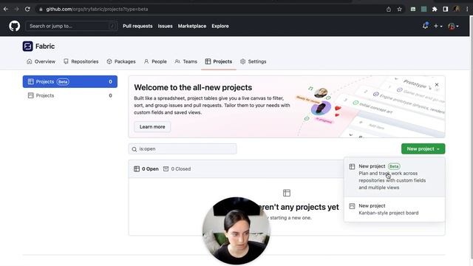The image size is (473, 266).
Task: Click the search magnifier icon
Action: tap(135, 149)
